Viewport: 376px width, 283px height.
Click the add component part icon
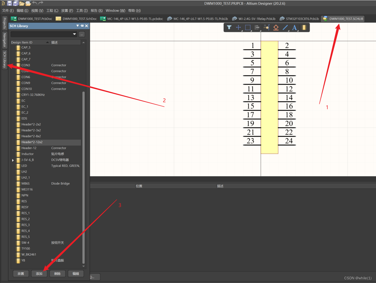coord(304,27)
